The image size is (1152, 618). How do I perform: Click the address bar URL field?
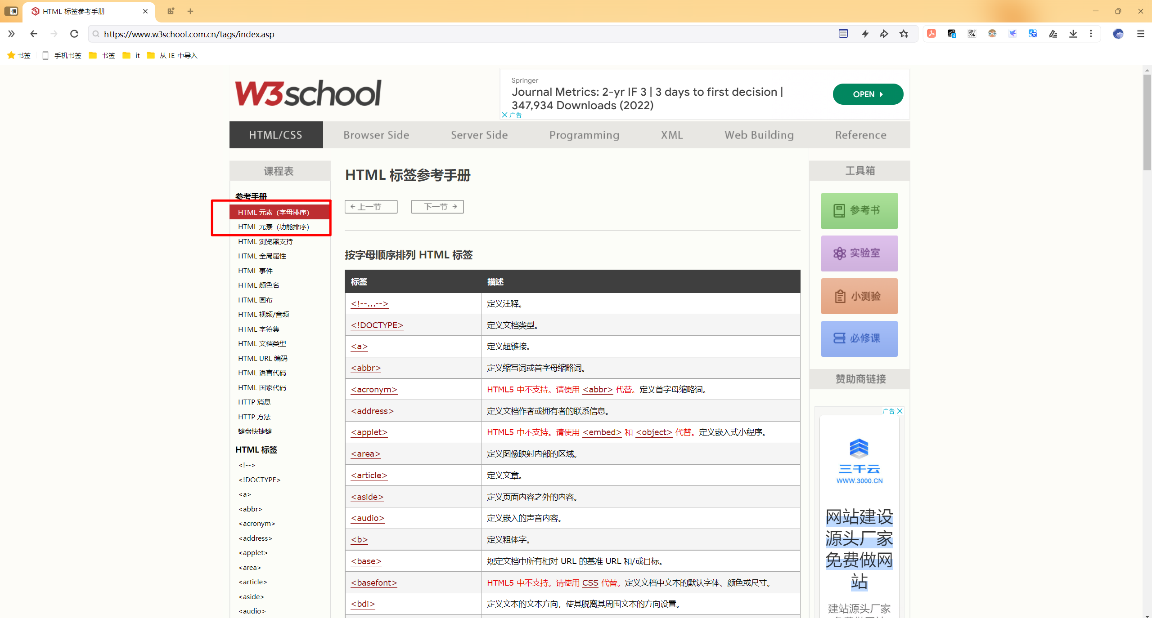(463, 34)
